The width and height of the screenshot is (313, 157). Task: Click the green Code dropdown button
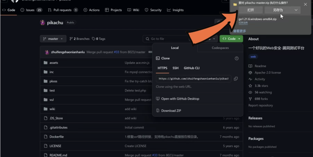click(x=231, y=39)
